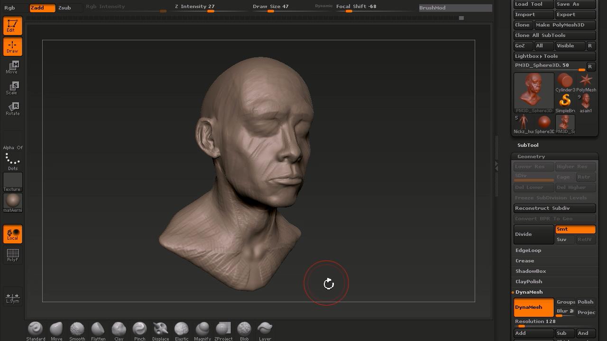This screenshot has height=341, width=607.
Task: Collapse the Geometry section
Action: point(531,157)
